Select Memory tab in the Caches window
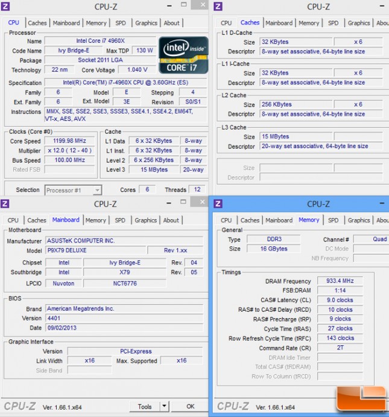389x417 pixels. (309, 23)
